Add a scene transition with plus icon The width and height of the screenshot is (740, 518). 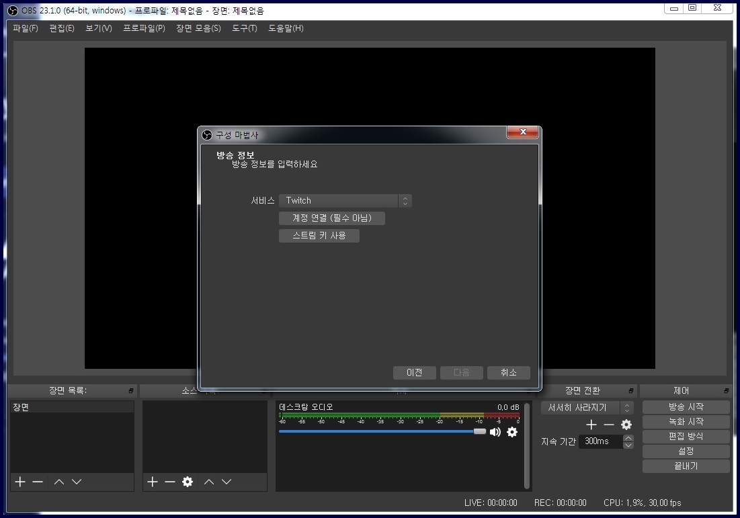coord(591,425)
